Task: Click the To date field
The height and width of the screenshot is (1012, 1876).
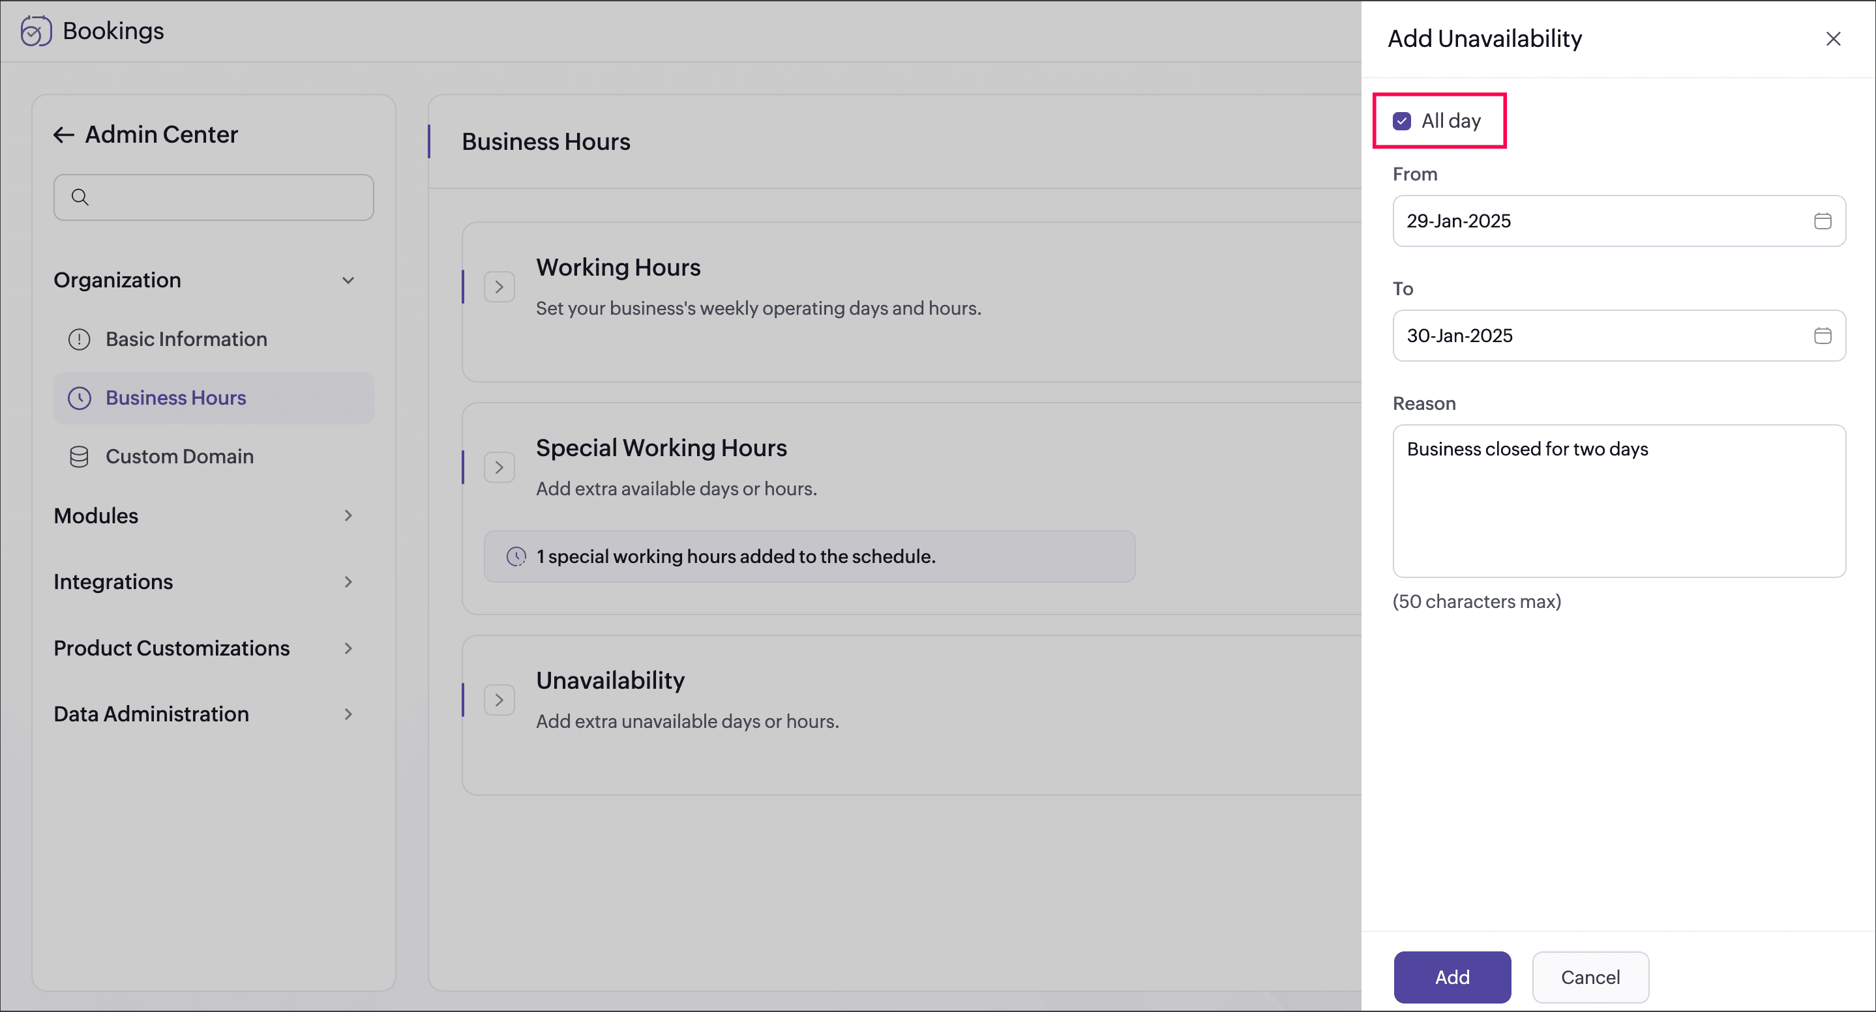Action: (x=1619, y=336)
